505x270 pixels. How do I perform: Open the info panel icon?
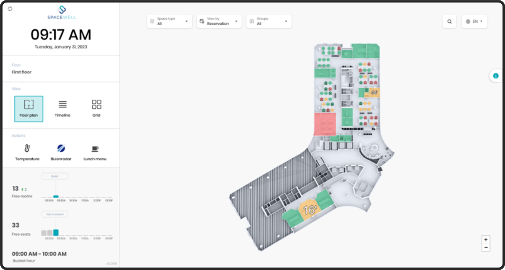496,76
